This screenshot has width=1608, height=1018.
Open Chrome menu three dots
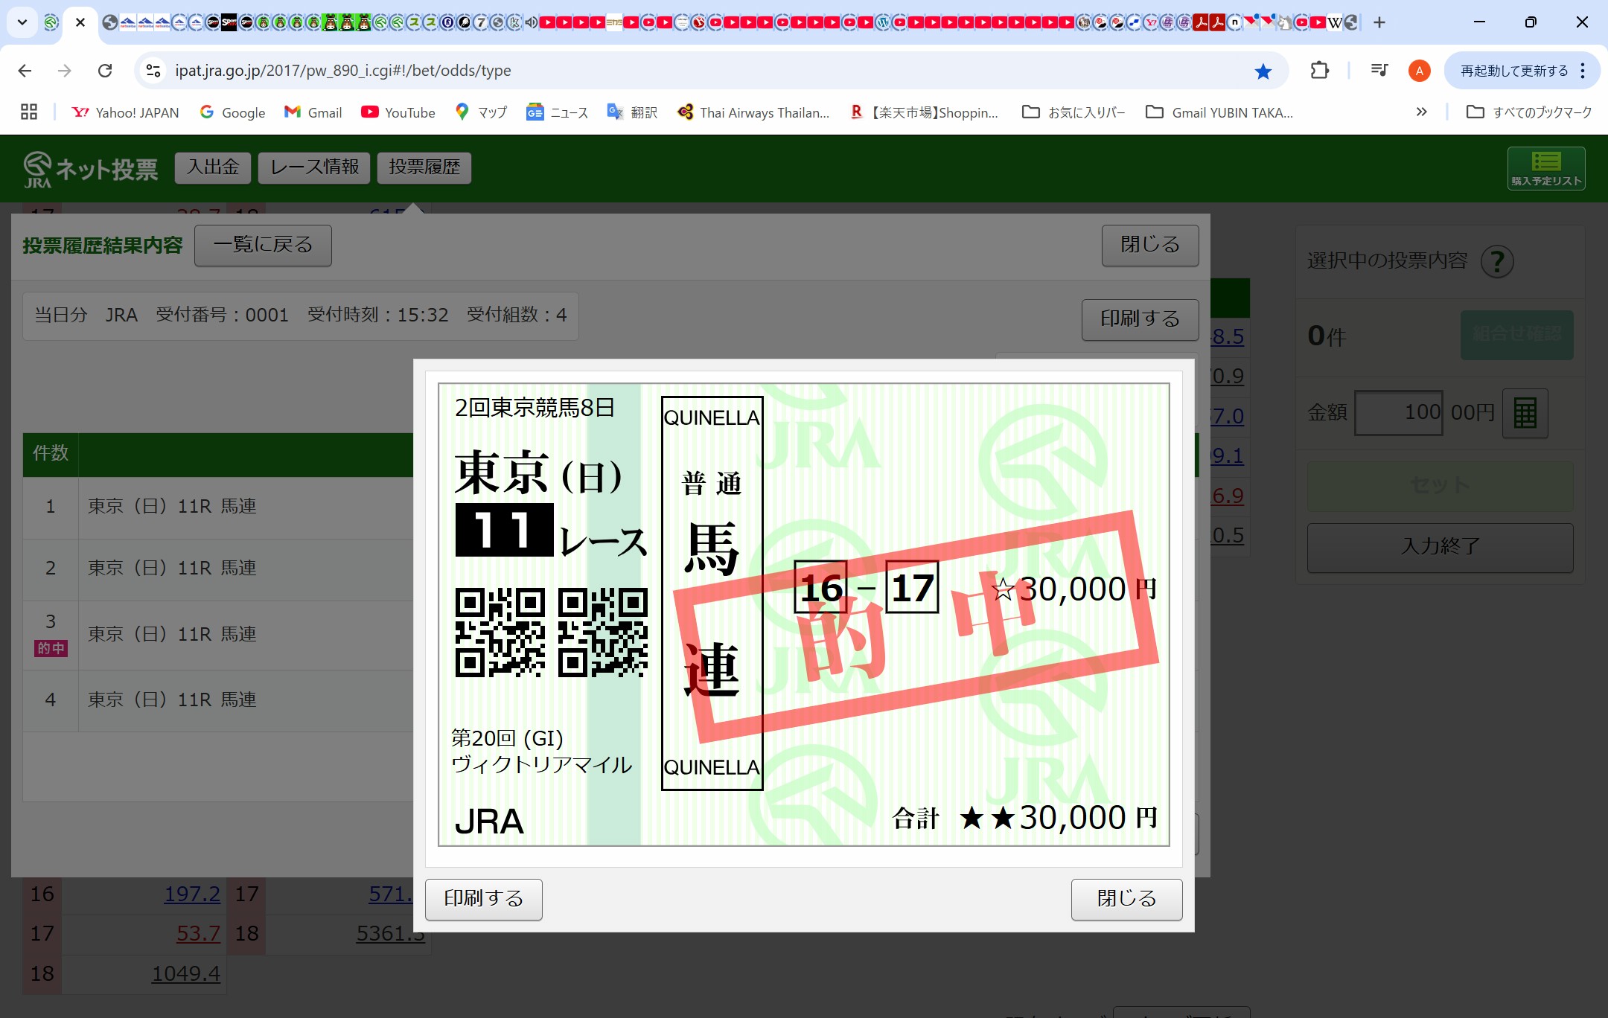click(1583, 71)
